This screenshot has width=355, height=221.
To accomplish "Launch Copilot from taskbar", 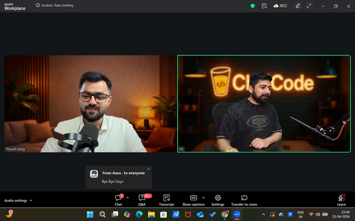I will pos(127,214).
